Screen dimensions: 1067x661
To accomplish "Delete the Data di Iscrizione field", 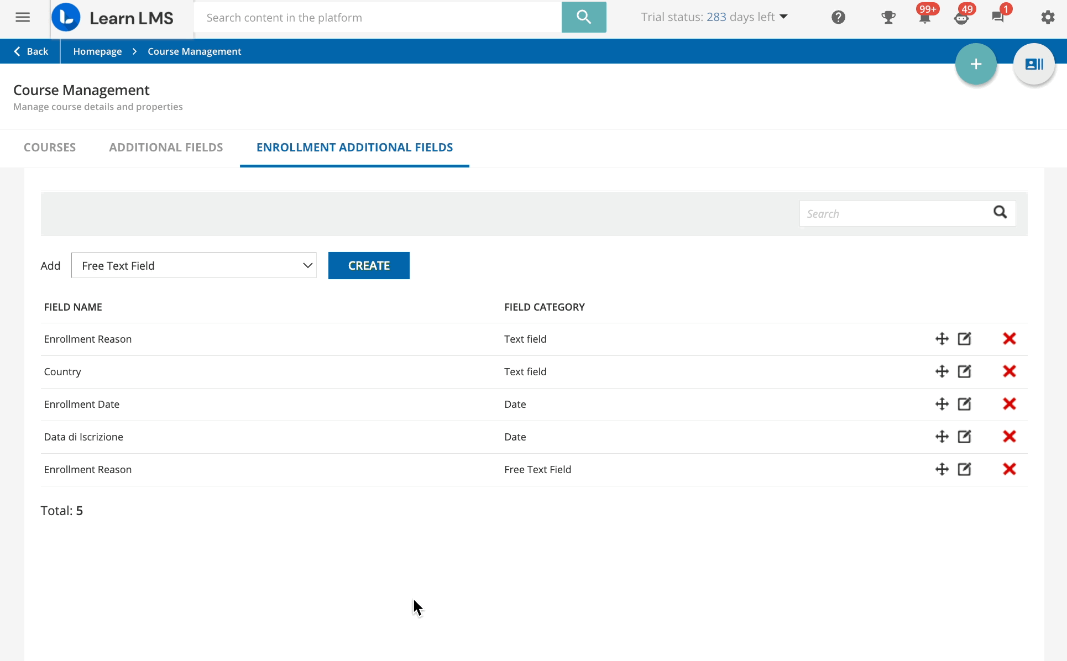I will [1010, 437].
